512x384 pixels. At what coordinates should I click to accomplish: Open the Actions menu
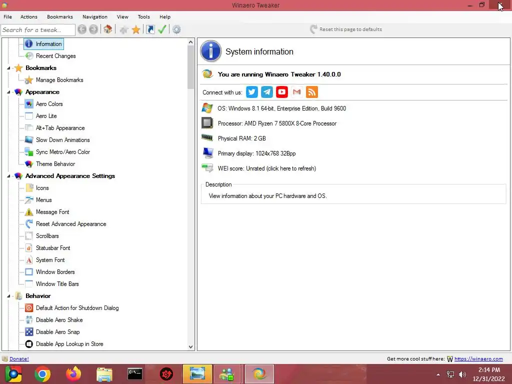point(28,16)
